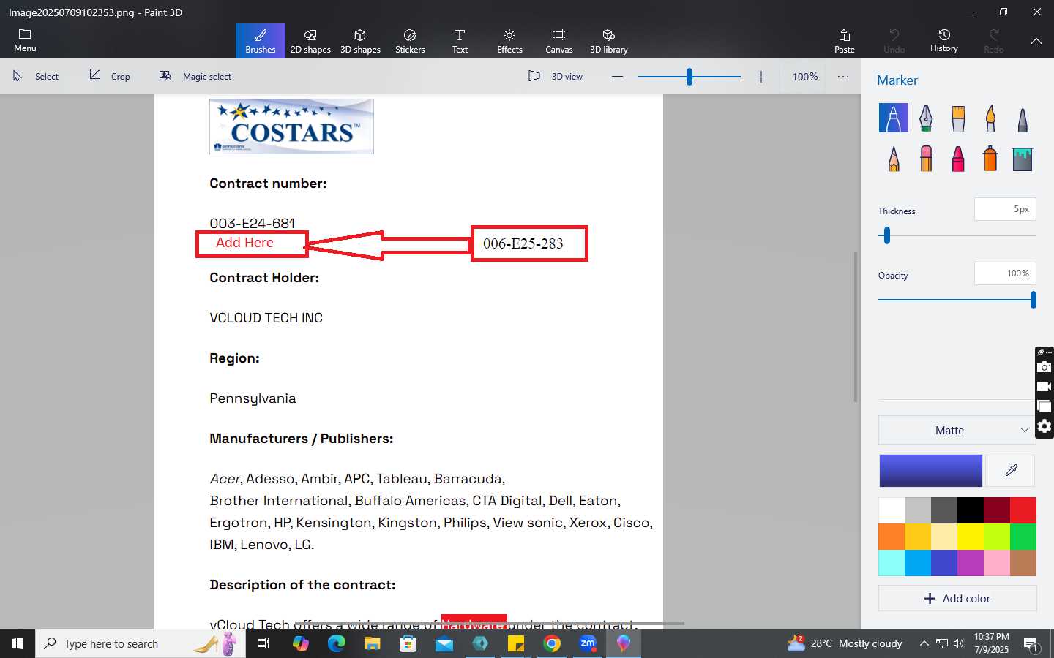1054x658 pixels.
Task: Open Zoom from the taskbar
Action: (x=588, y=643)
